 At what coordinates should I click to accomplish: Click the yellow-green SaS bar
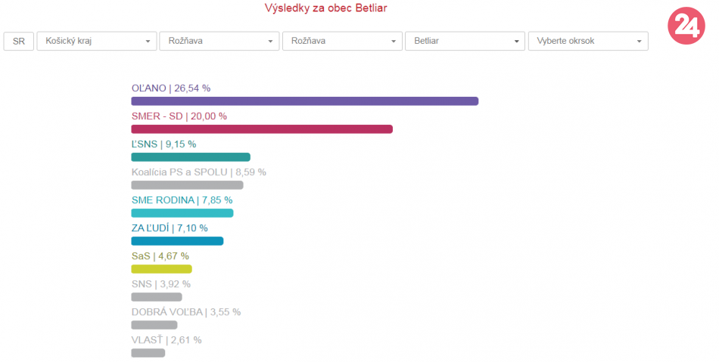point(161,269)
